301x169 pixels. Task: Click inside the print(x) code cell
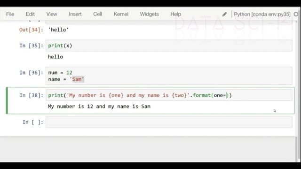[169, 46]
